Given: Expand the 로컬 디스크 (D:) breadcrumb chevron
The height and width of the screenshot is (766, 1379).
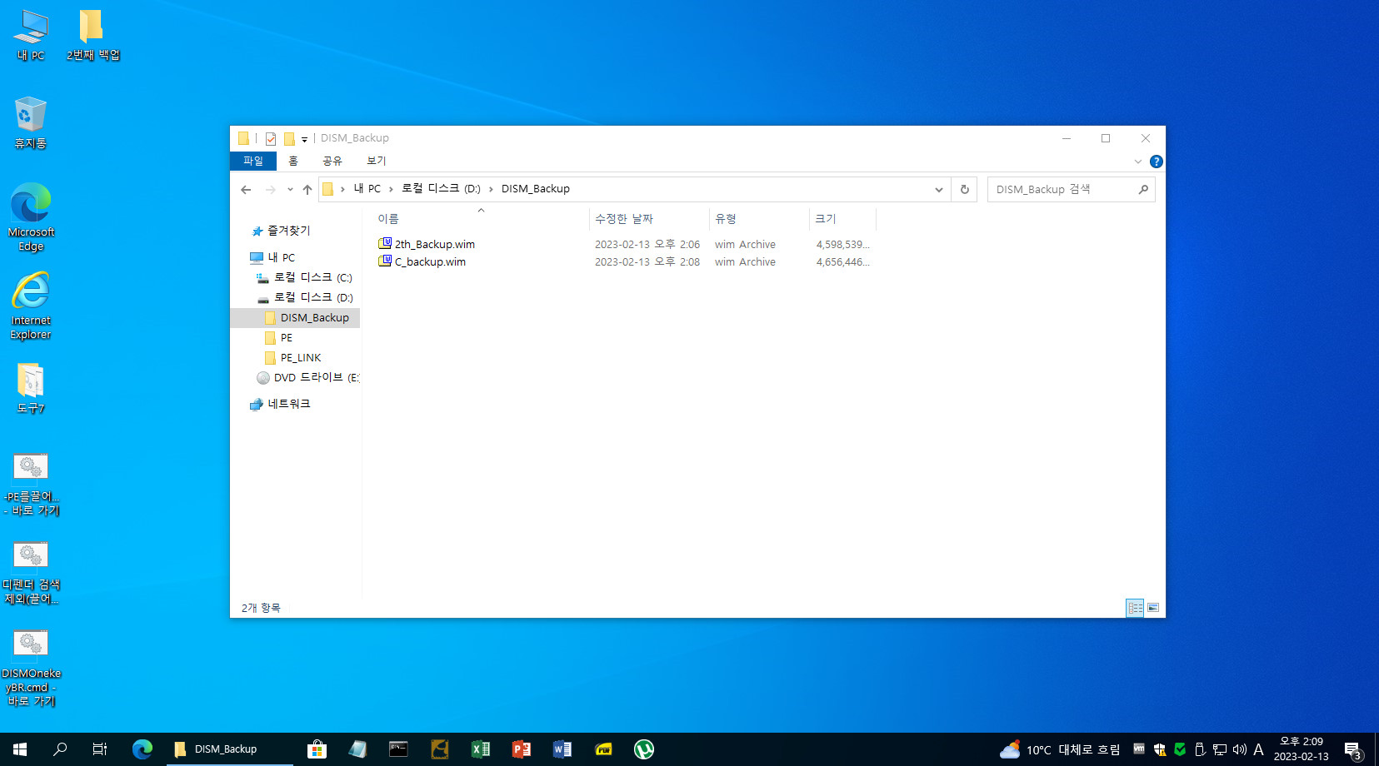Looking at the screenshot, I should (x=491, y=190).
